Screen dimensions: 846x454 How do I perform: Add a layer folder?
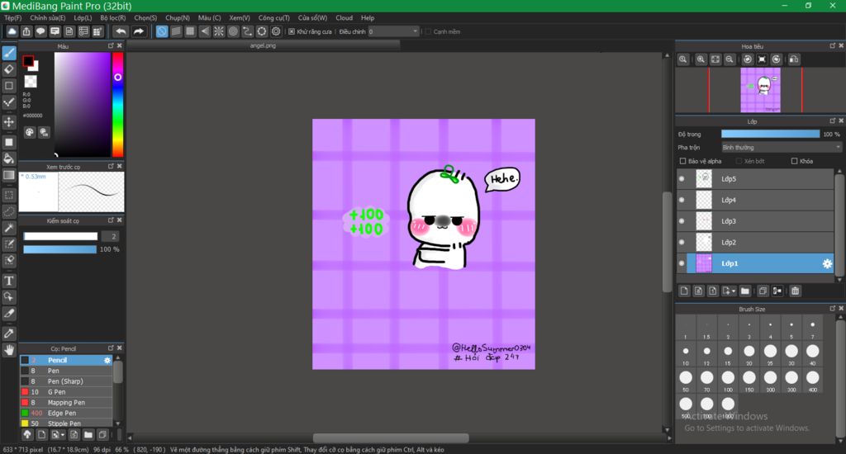[744, 291]
